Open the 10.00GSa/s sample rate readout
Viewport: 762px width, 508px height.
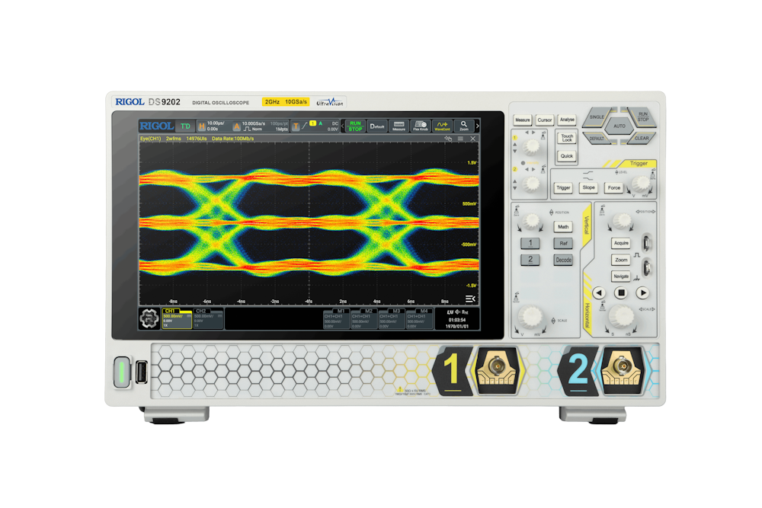tap(254, 123)
